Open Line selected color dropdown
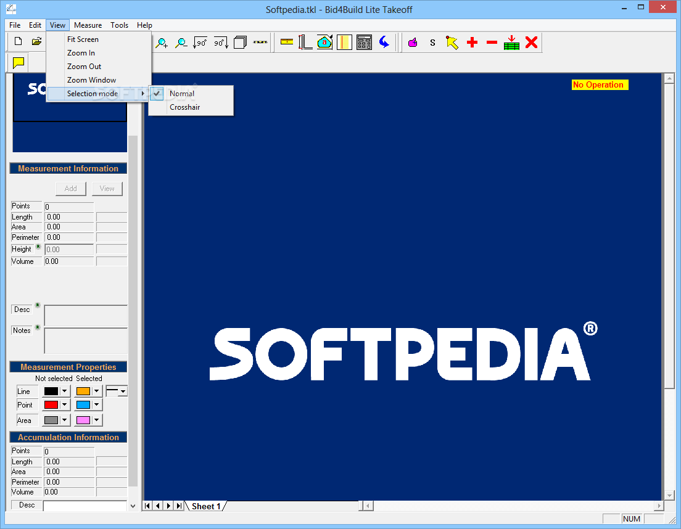 (x=96, y=391)
